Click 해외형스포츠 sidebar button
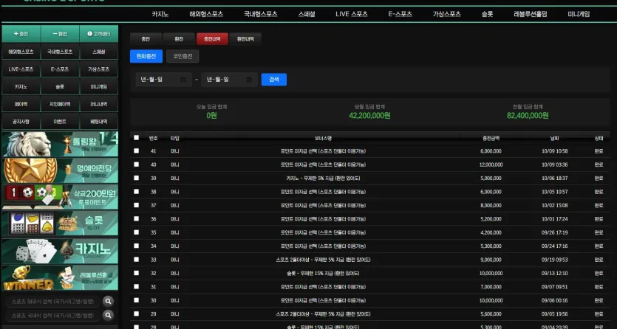617x329 pixels. [x=21, y=52]
